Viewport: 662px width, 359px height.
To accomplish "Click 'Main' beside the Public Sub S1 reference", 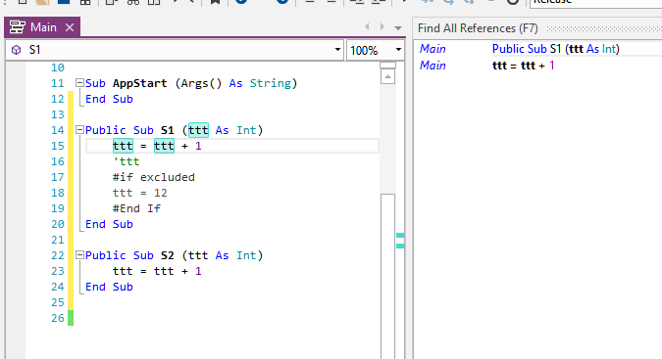I will click(433, 49).
